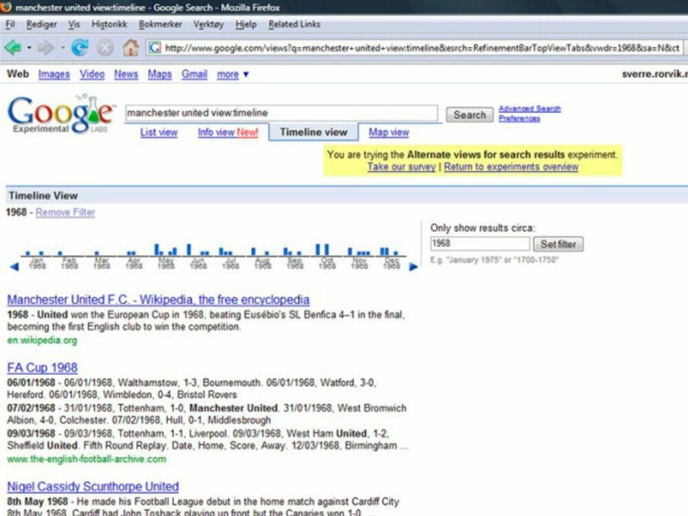Select Jun 1968 on the timeline
Viewport: 688px width, 516px height.
(x=198, y=263)
